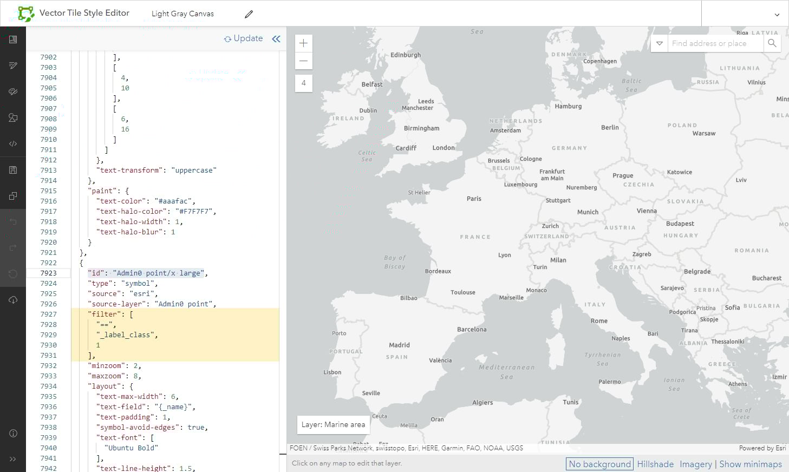Viewport: 789px width, 472px height.
Task: Toggle the No background option
Action: [599, 464]
